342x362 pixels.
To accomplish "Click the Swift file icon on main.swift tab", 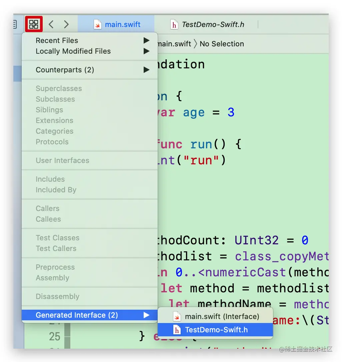I will pos(97,24).
